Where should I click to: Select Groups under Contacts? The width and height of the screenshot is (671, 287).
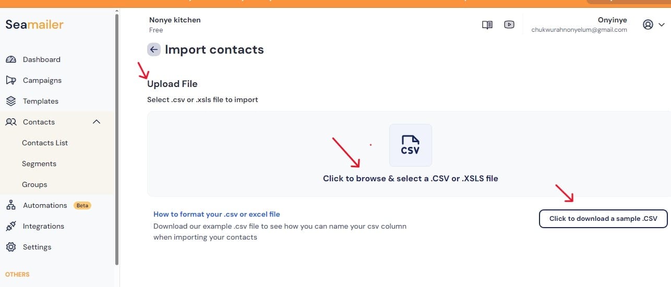click(x=34, y=184)
